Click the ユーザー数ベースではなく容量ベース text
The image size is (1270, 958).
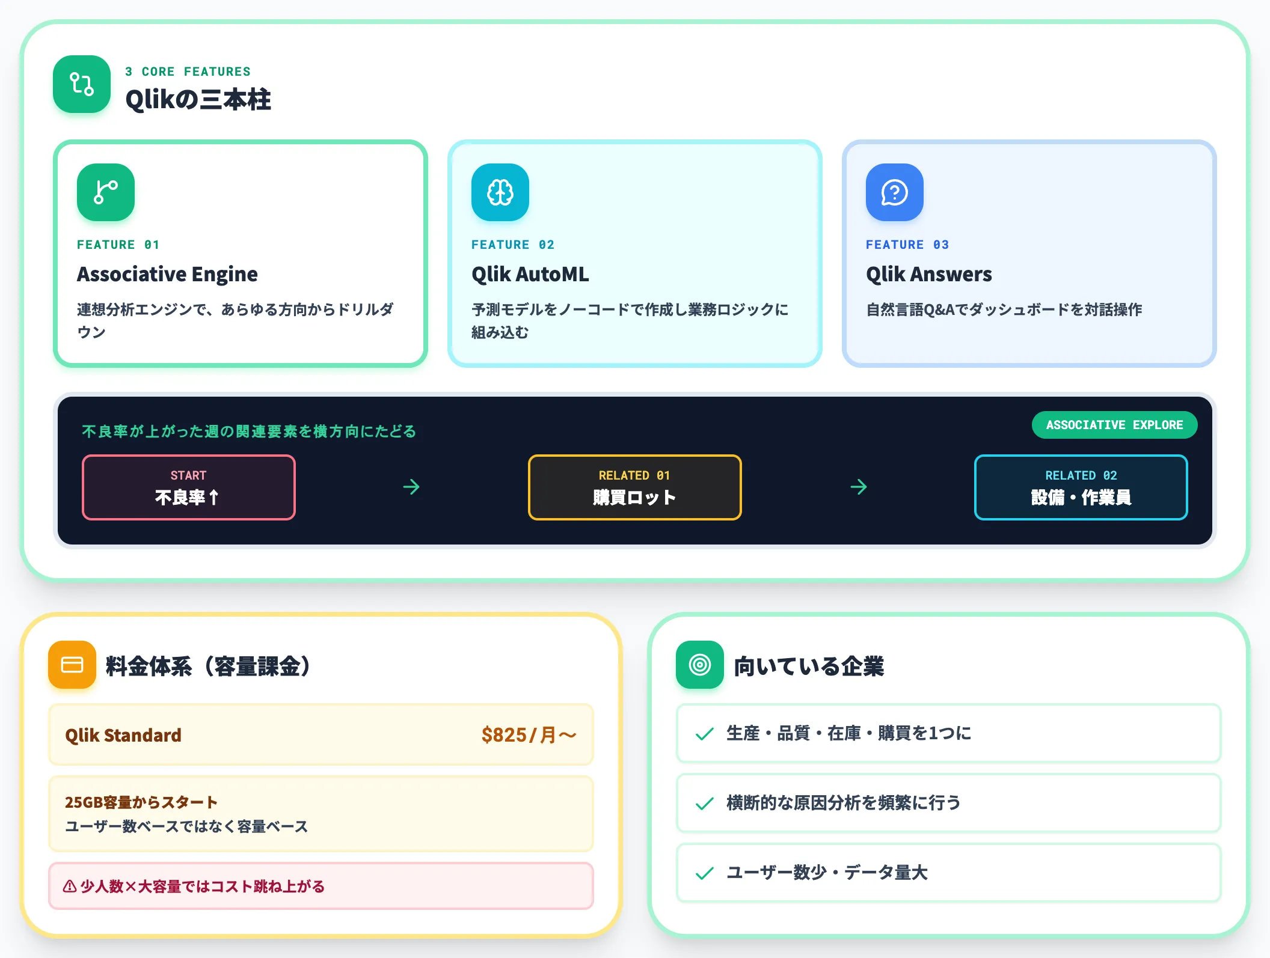[x=186, y=827]
